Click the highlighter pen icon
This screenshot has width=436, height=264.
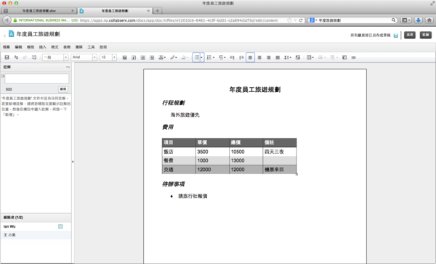tap(173, 57)
